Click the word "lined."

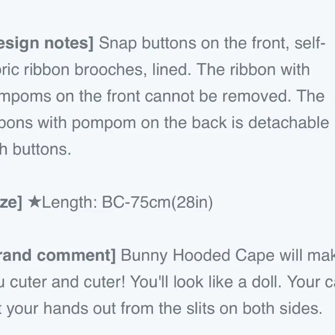point(172,70)
